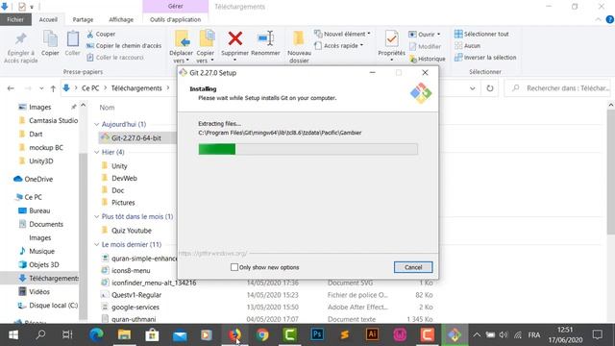Viewport: 615px width, 346px height.
Task: Click Cancel in Git Setup
Action: click(x=413, y=267)
